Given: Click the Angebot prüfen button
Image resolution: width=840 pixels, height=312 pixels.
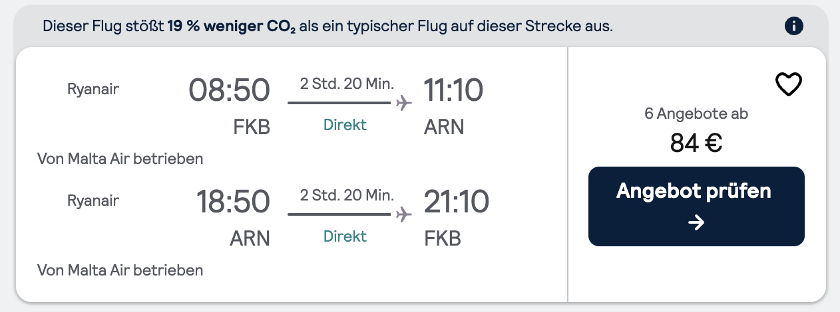Looking at the screenshot, I should [x=696, y=206].
